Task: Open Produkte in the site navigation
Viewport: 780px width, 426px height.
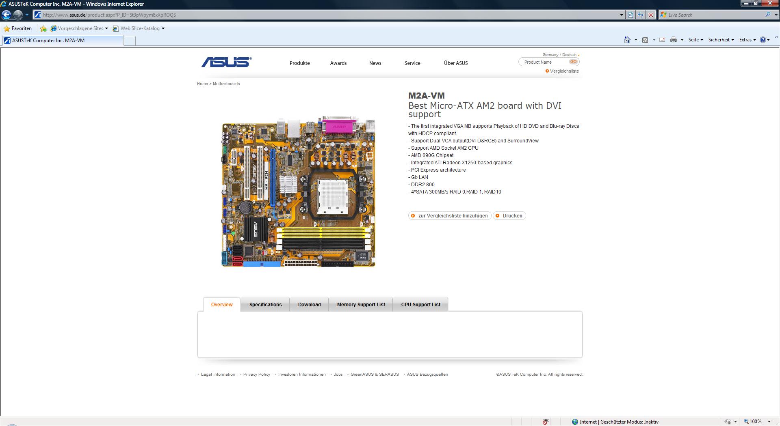Action: [x=299, y=63]
